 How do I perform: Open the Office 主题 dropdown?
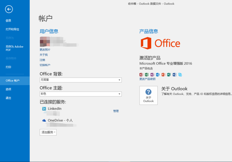pyautogui.click(x=81, y=94)
